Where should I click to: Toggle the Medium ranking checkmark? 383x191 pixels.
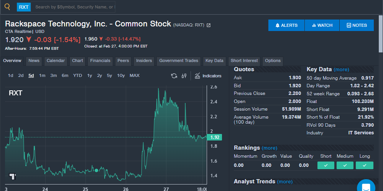[345, 165]
